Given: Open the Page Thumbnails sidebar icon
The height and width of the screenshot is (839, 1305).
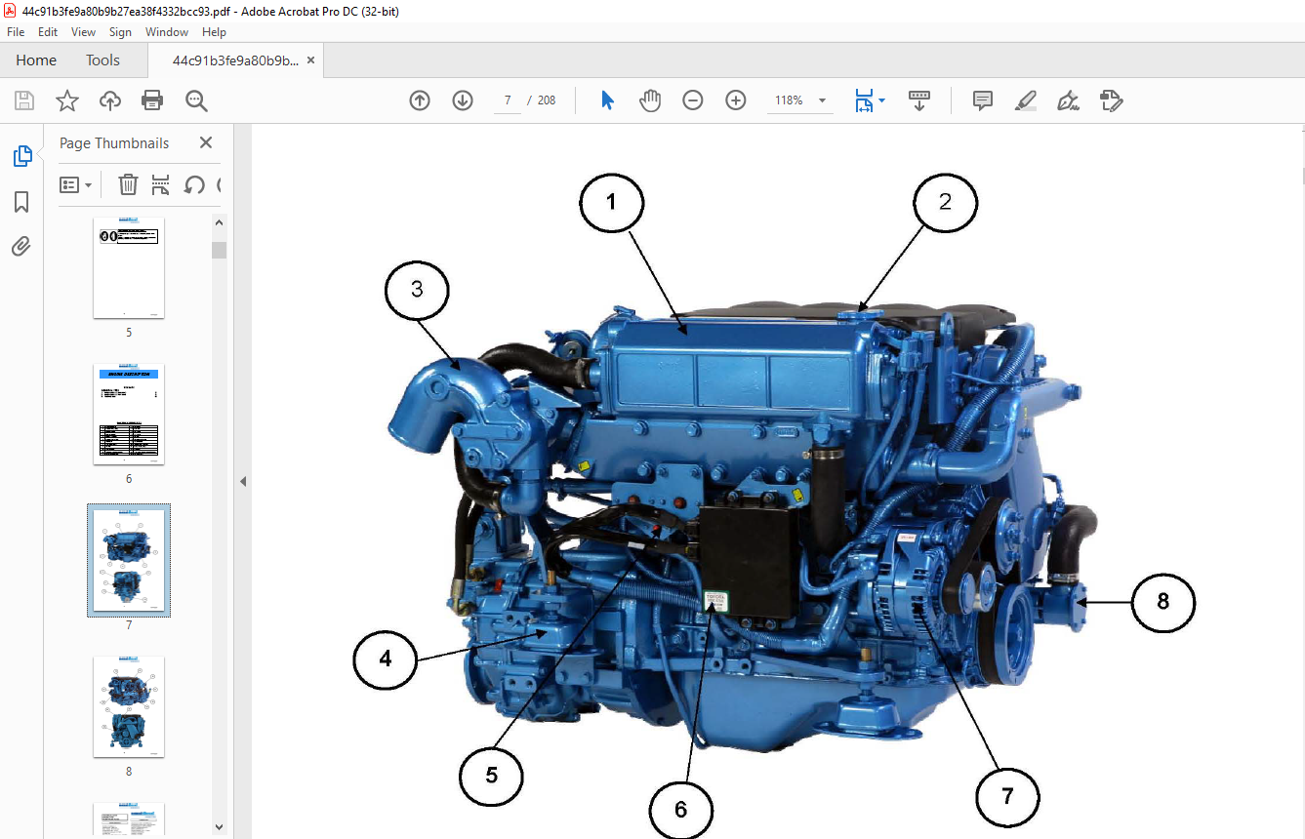Looking at the screenshot, I should (21, 156).
